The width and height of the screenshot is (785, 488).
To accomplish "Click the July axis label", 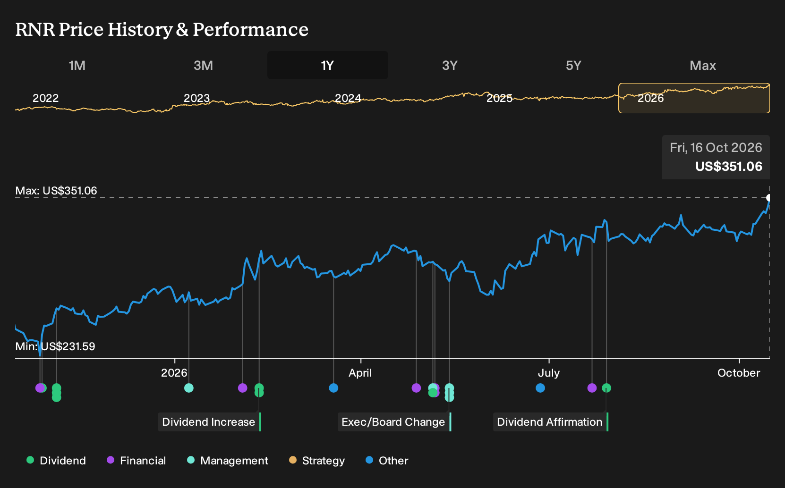I will [x=548, y=373].
